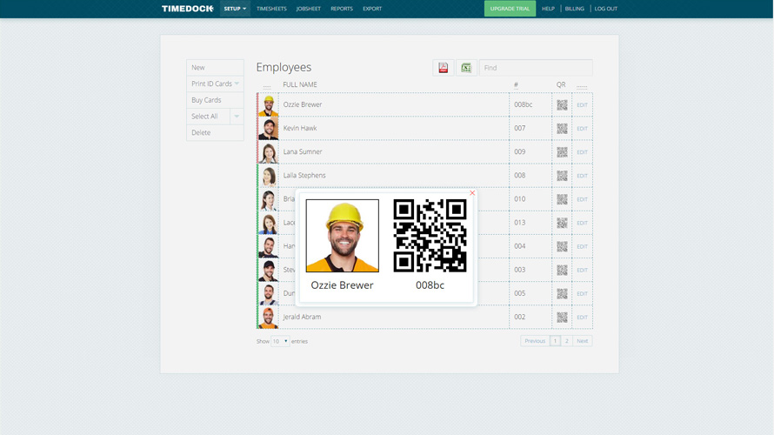774x435 pixels.
Task: Go to page 2
Action: coord(567,341)
